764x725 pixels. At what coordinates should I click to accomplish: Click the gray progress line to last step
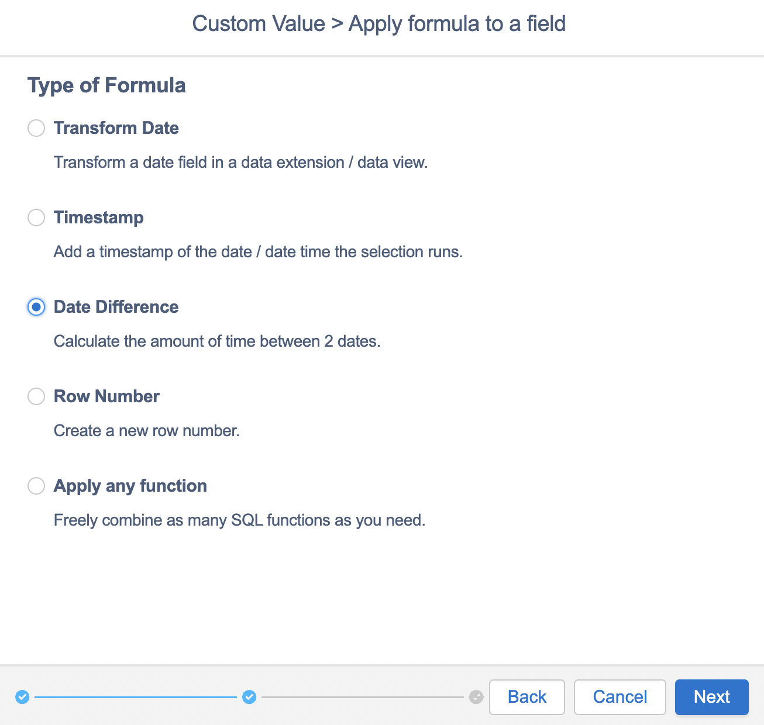click(x=363, y=697)
